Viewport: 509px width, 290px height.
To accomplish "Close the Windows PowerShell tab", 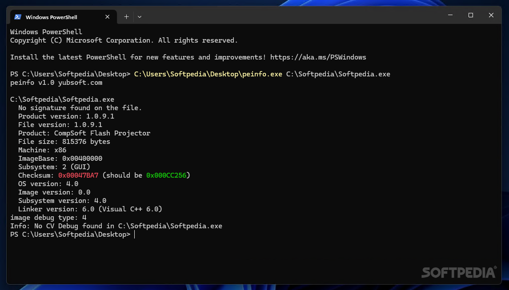I will click(x=107, y=17).
